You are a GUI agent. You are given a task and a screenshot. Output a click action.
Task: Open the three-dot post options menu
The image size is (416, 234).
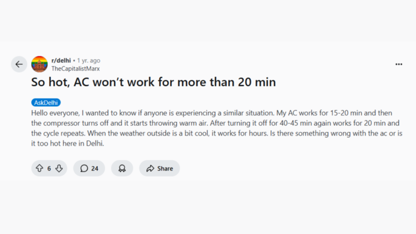399,64
